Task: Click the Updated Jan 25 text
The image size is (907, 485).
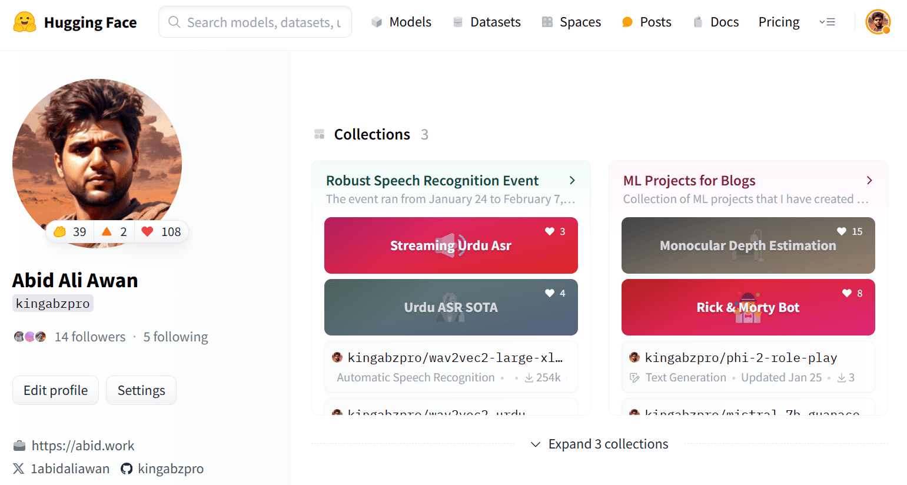Action: coord(782,378)
